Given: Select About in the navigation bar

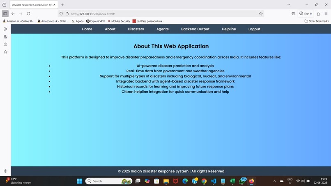Looking at the screenshot, I should point(110,29).
